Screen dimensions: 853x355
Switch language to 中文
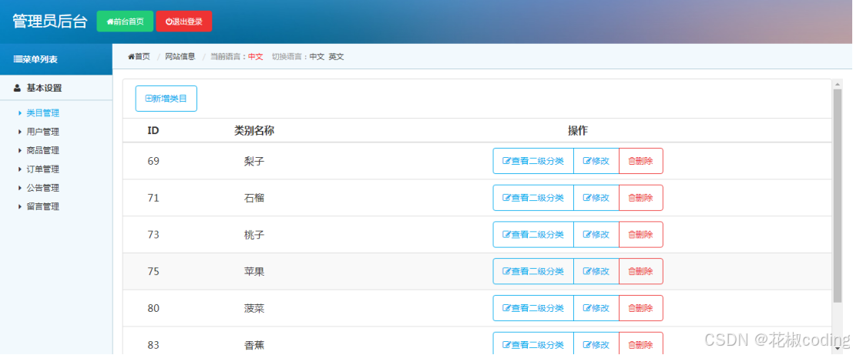tap(317, 56)
